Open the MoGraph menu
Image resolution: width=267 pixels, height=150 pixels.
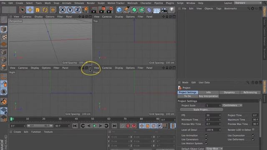click(132, 3)
